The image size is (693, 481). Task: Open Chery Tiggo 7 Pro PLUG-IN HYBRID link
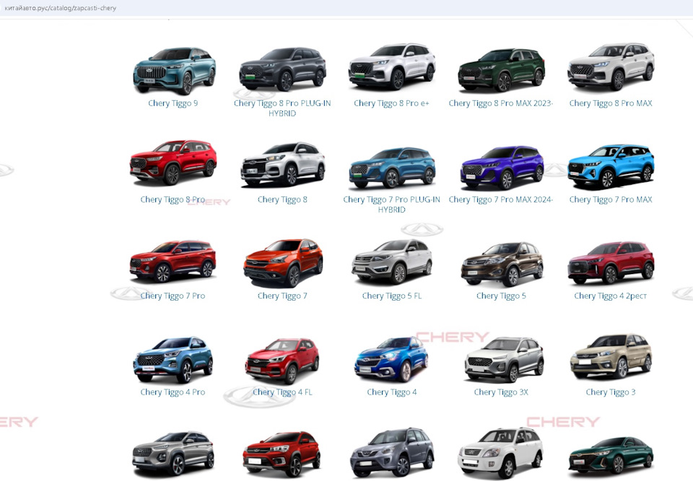391,205
